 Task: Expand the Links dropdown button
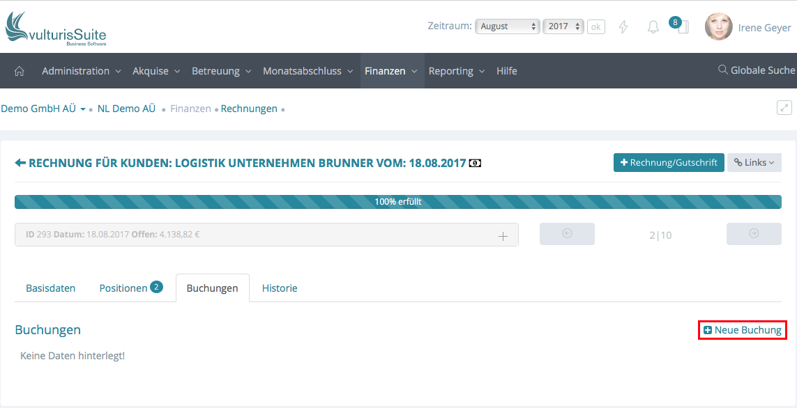pyautogui.click(x=754, y=162)
